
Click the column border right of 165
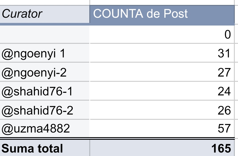click(235, 148)
